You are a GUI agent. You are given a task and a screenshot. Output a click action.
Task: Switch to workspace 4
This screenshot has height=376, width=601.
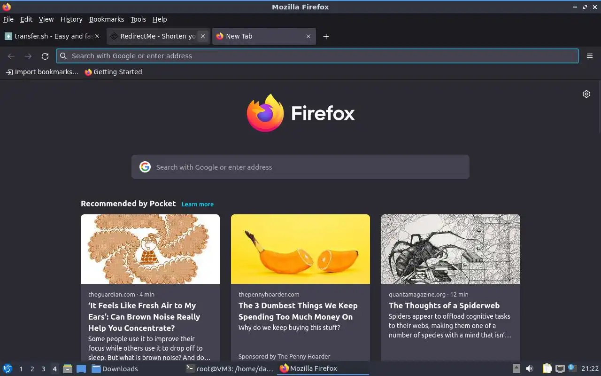point(54,369)
